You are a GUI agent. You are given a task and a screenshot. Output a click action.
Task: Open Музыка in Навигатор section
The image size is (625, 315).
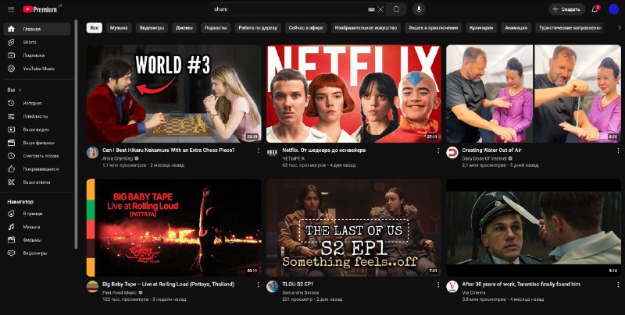[37, 227]
